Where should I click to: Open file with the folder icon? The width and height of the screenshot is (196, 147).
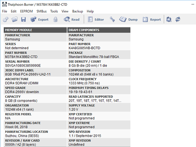coord(14,20)
